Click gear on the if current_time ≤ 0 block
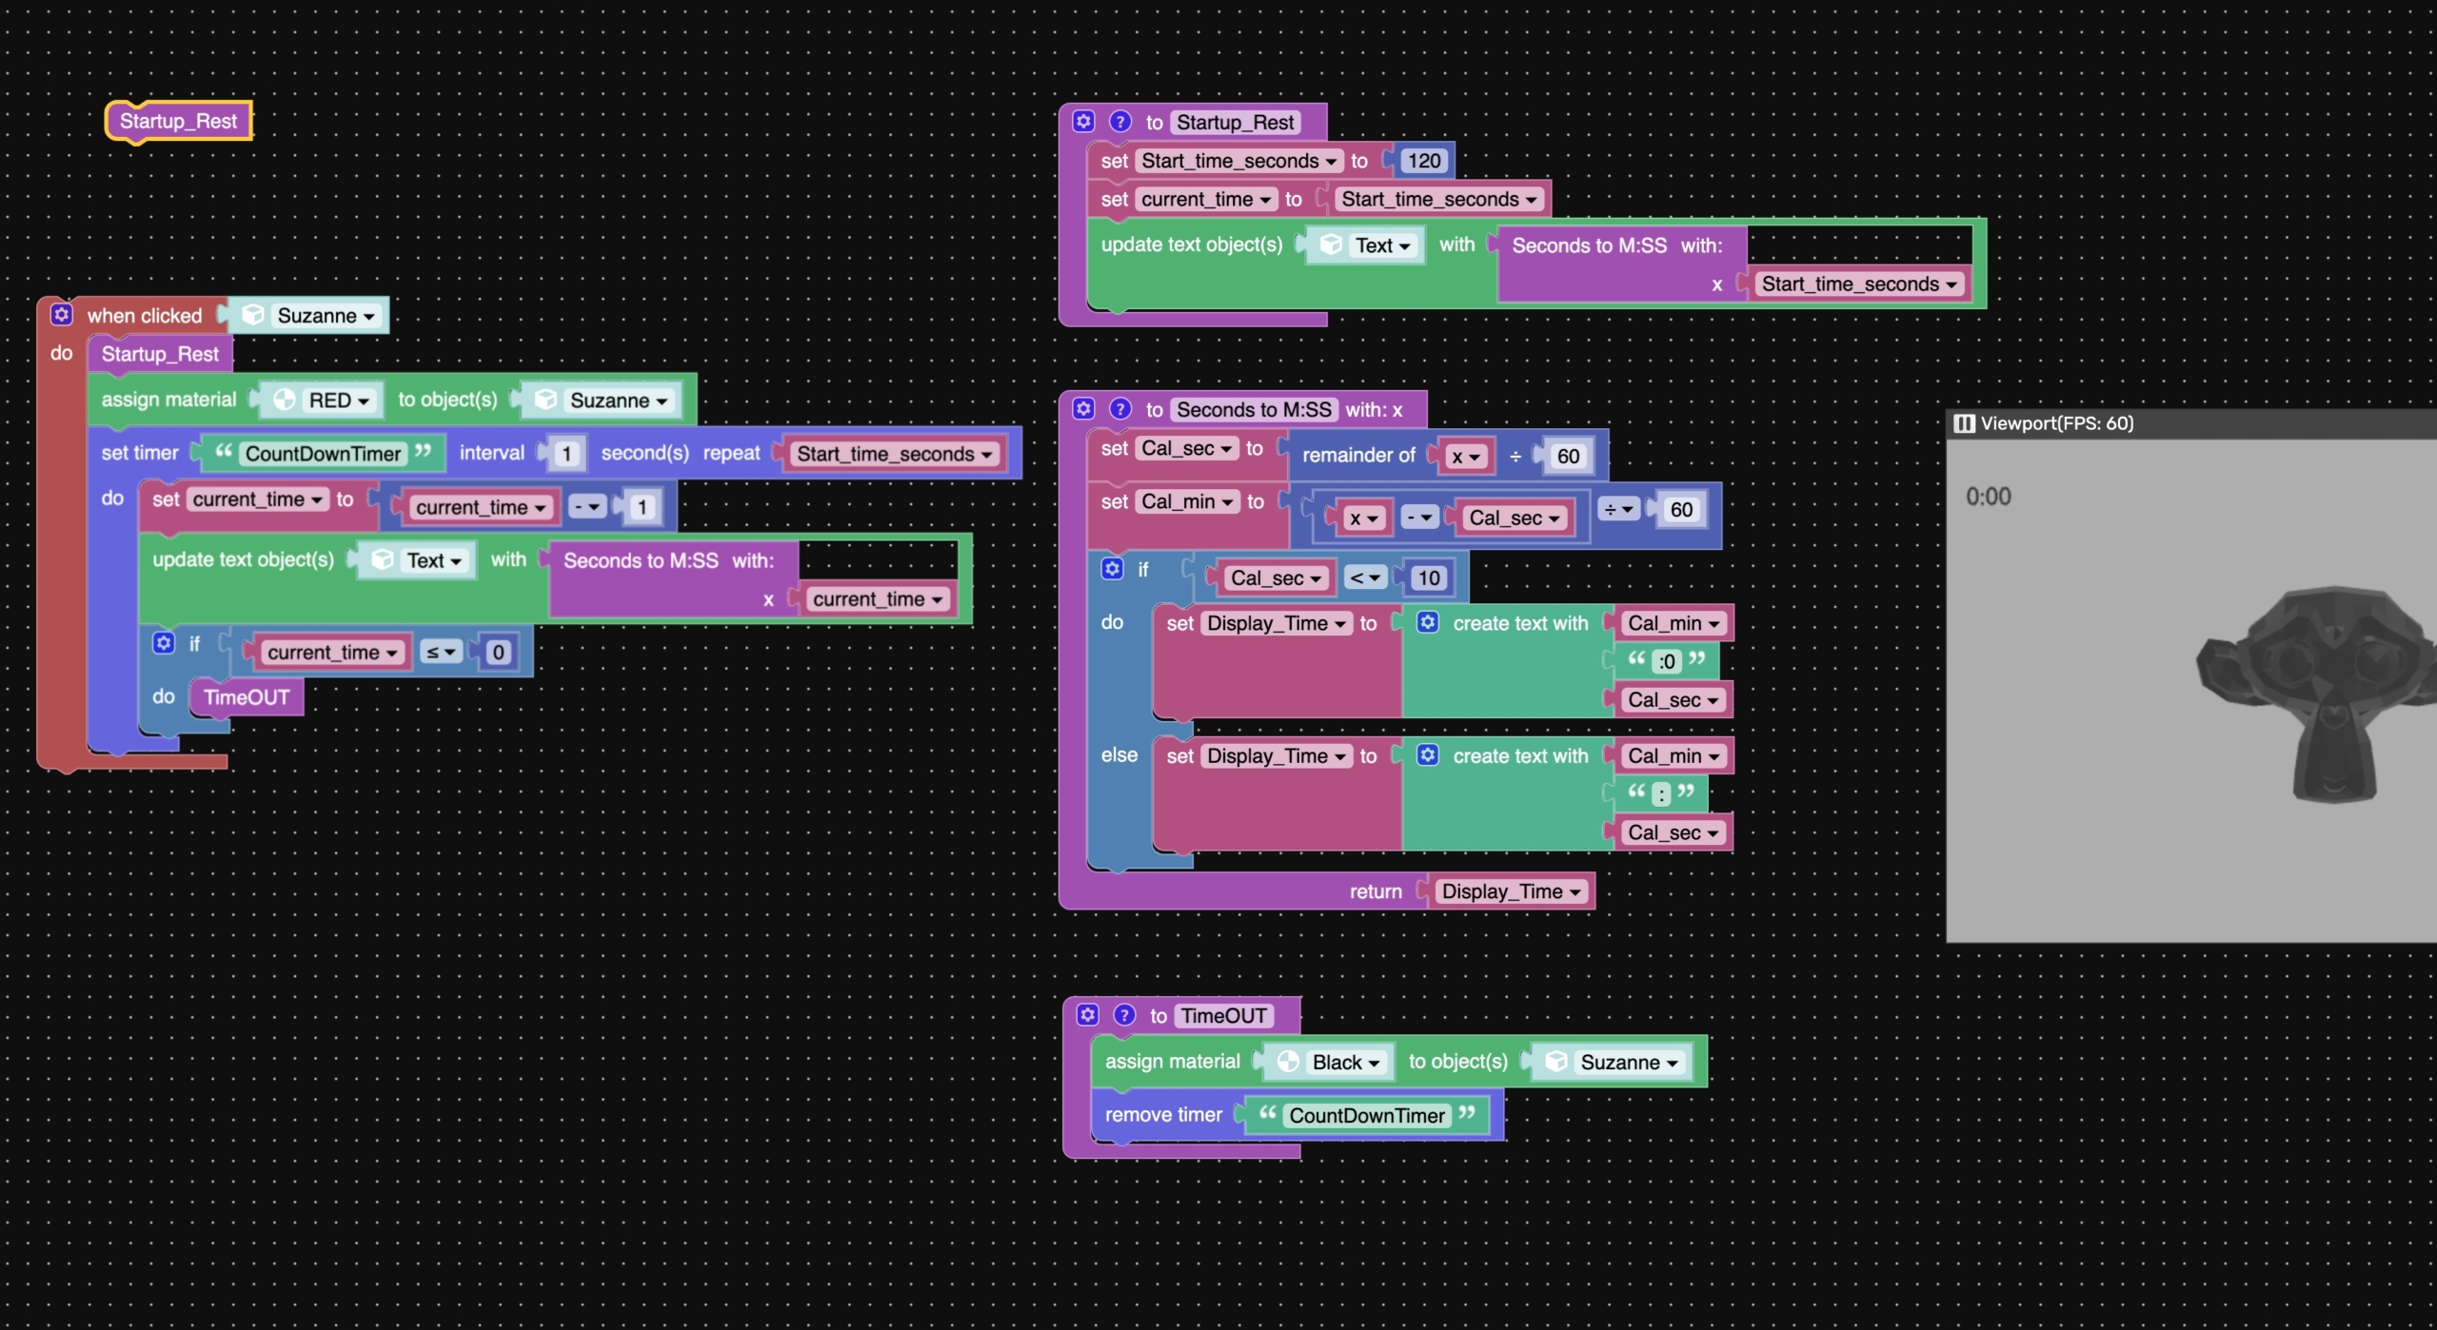The height and width of the screenshot is (1330, 2437). click(164, 643)
